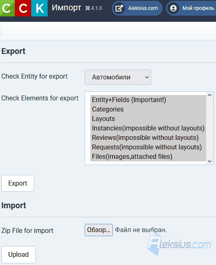
Task: Expand the Автомобили entity dropdown
Action: [x=118, y=77]
